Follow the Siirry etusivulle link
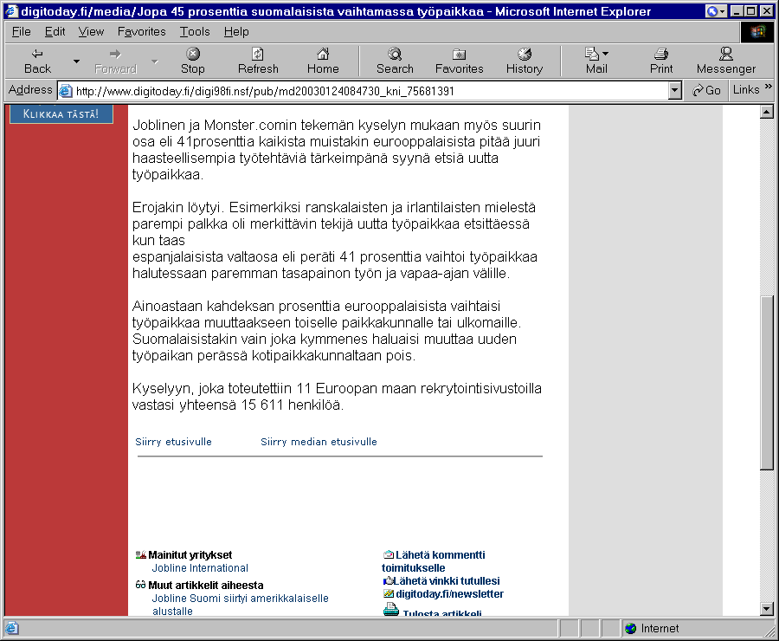 pyautogui.click(x=173, y=442)
